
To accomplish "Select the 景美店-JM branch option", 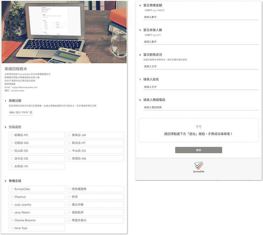I will point(95,135).
